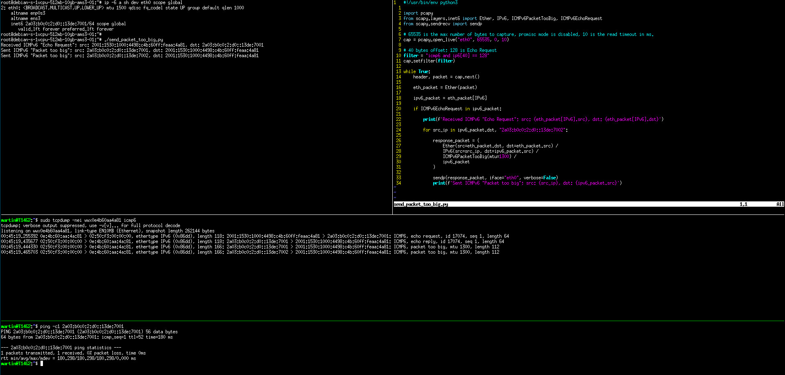Click the 1,1 cursor position indicator in Vim
The image size is (785, 375).
[743, 204]
